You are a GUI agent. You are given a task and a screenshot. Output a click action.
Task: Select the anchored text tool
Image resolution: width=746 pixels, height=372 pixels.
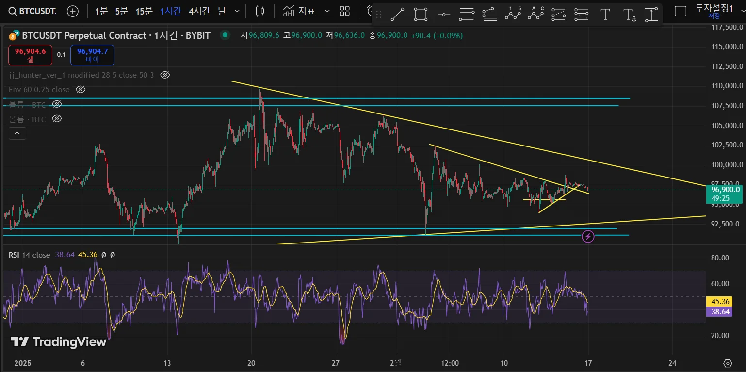coord(629,15)
